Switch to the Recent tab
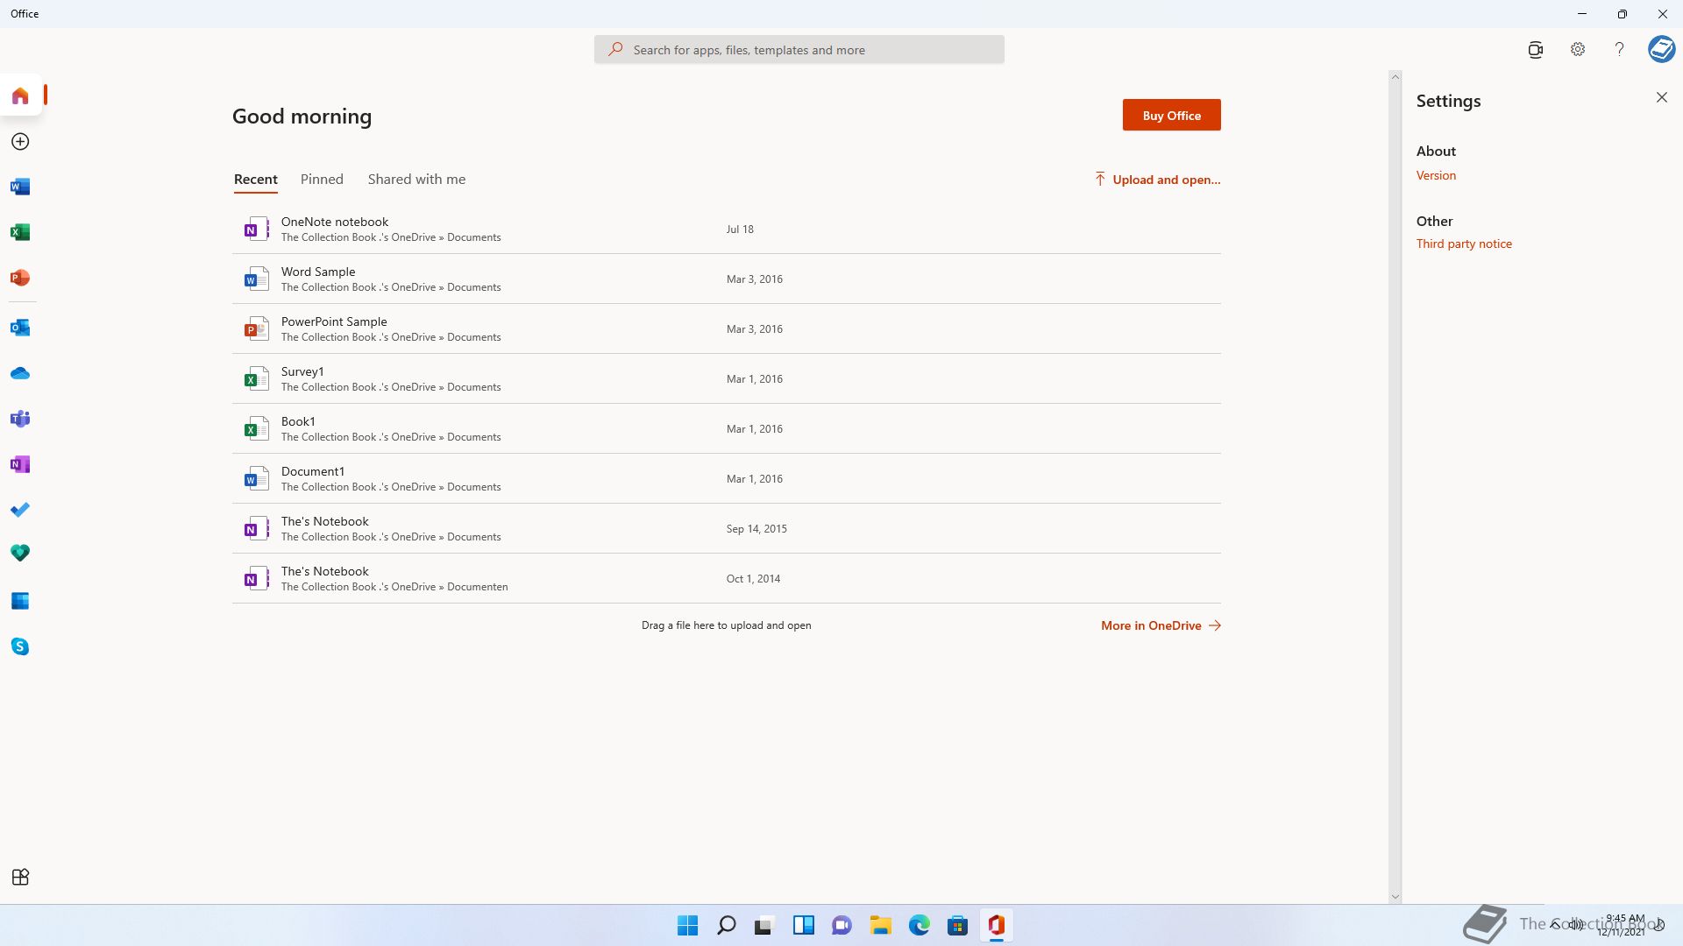Screen dimensions: 1683x946 (256, 180)
